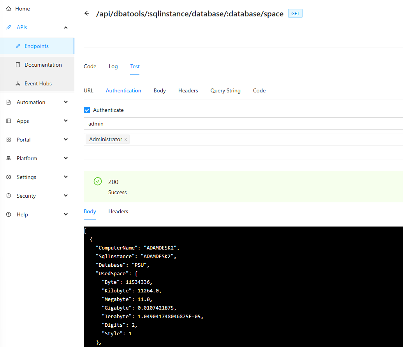Viewport: 403px width, 347px height.
Task: Click the "UsedSpace" object line
Action: (x=117, y=274)
